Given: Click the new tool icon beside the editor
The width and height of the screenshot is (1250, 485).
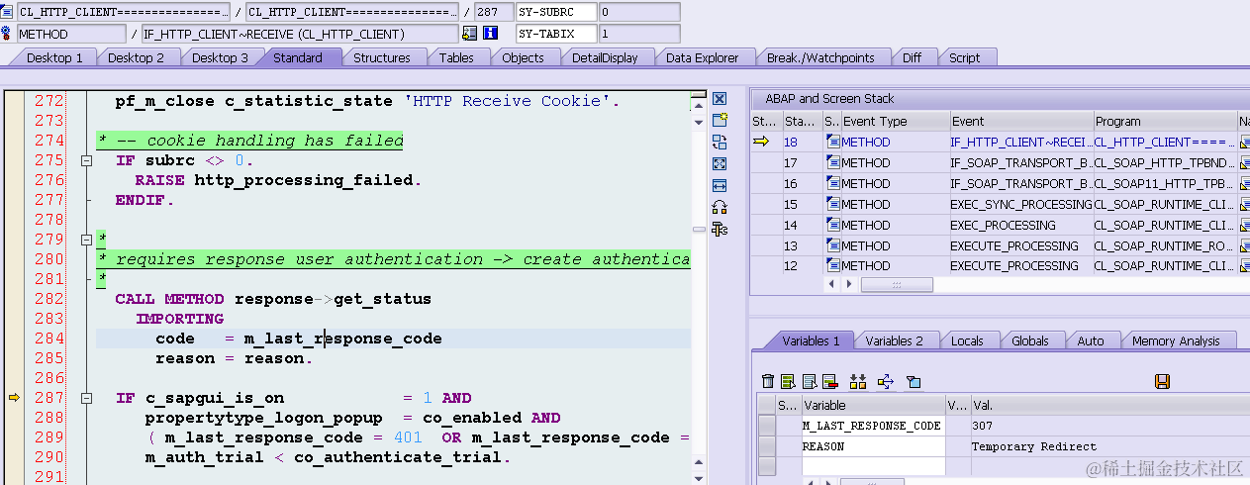Looking at the screenshot, I should pyautogui.click(x=720, y=120).
